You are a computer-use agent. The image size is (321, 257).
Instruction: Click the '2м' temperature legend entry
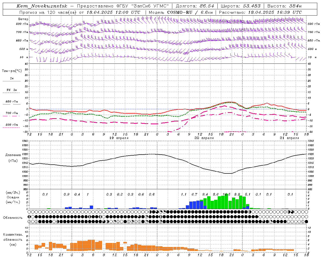click(12, 78)
